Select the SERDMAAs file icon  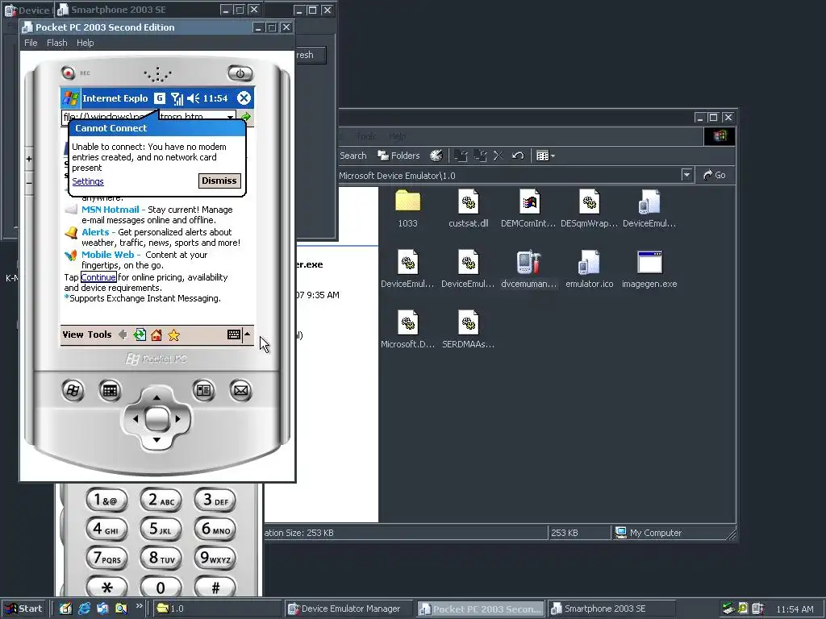click(469, 330)
